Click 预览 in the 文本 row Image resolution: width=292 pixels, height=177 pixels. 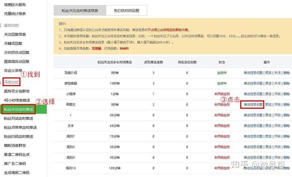coord(268,126)
